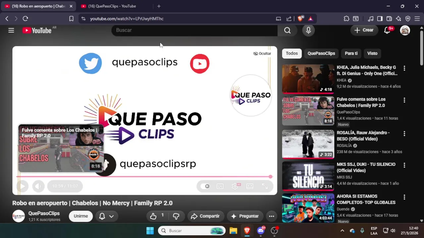Go back in browser history

(x=7, y=19)
